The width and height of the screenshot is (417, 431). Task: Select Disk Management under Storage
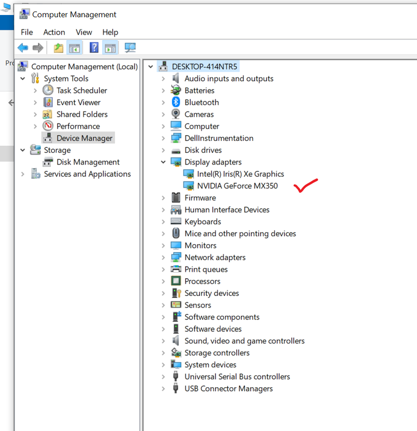pyautogui.click(x=88, y=162)
